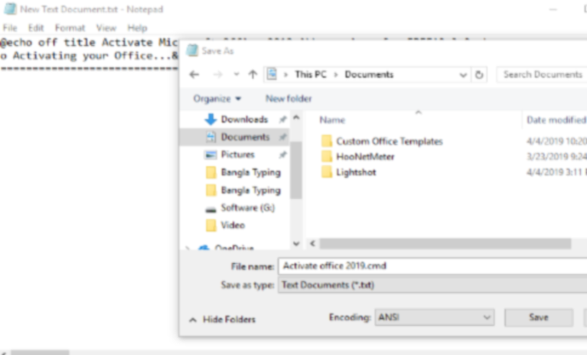Click the Forward arrow in Save As dialog

click(218, 74)
